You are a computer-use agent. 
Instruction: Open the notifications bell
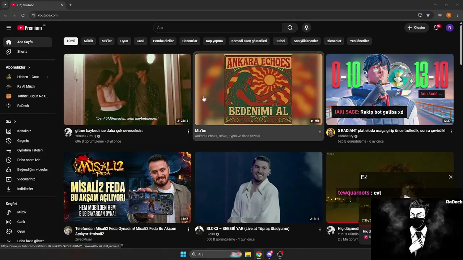(436, 28)
